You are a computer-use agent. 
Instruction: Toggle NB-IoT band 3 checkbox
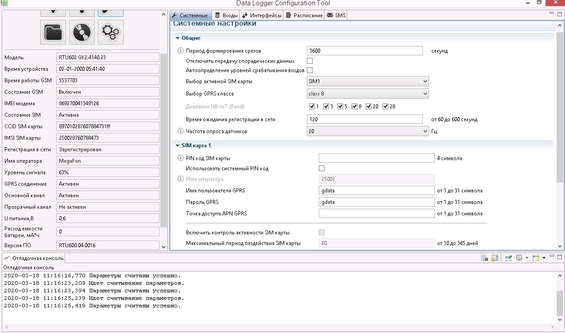click(x=326, y=107)
